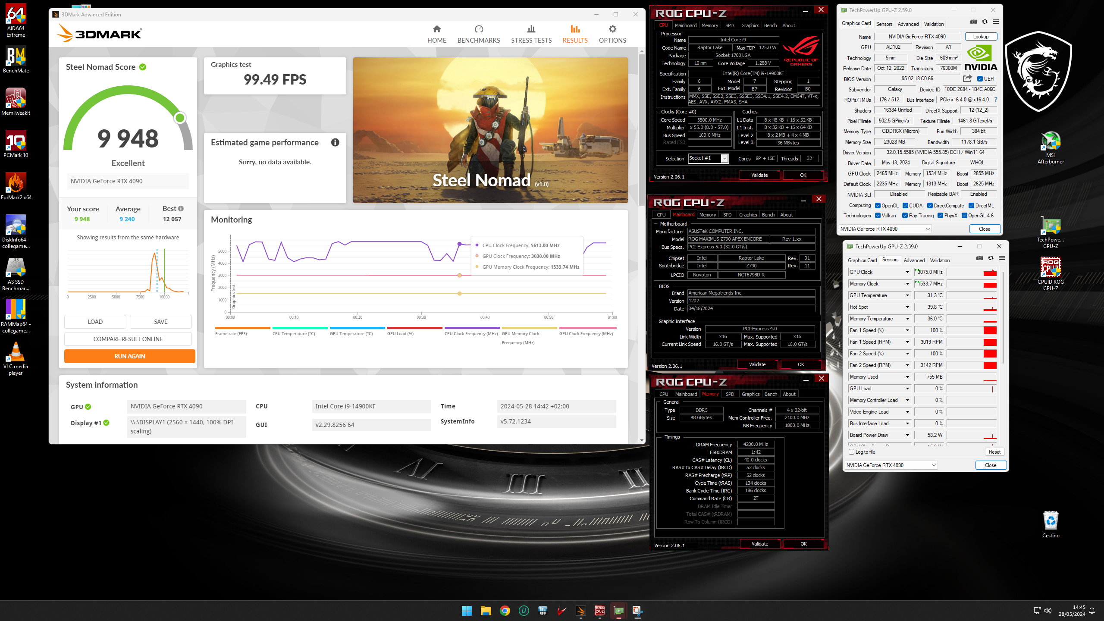Image resolution: width=1104 pixels, height=621 pixels.
Task: Open hamburger menu in top GPU-Z window
Action: [x=996, y=22]
